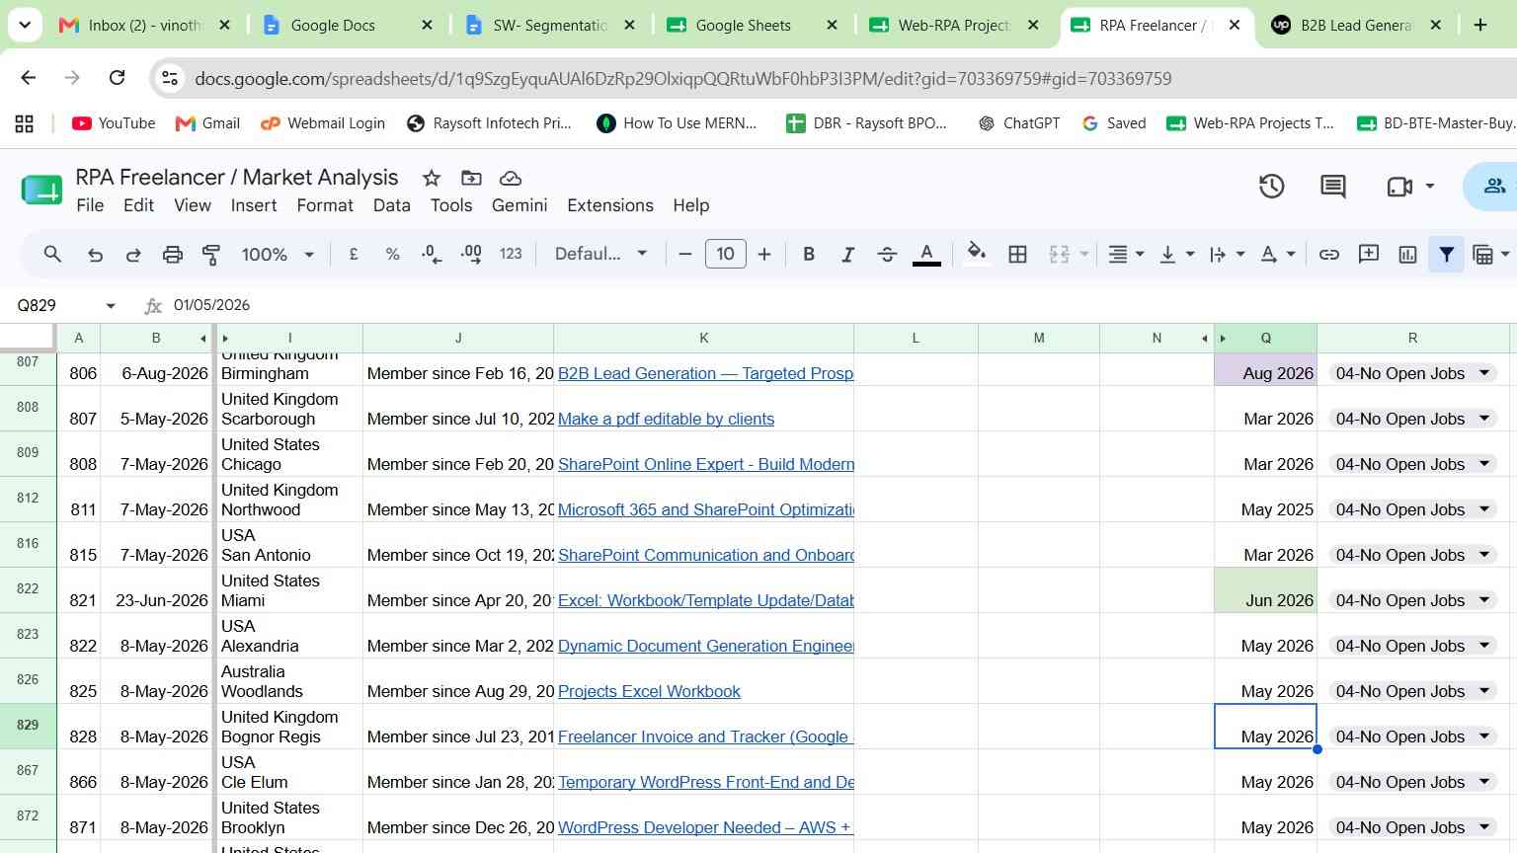Image resolution: width=1517 pixels, height=853 pixels.
Task: Open version history clock icon
Action: coord(1271,186)
